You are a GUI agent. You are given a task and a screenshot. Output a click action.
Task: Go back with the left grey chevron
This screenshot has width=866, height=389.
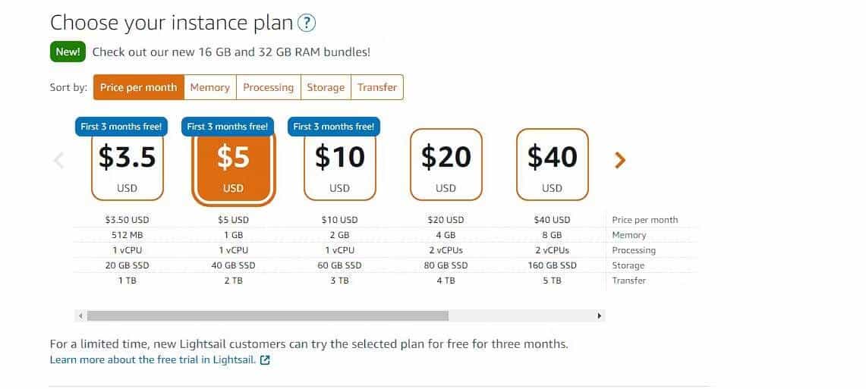59,161
